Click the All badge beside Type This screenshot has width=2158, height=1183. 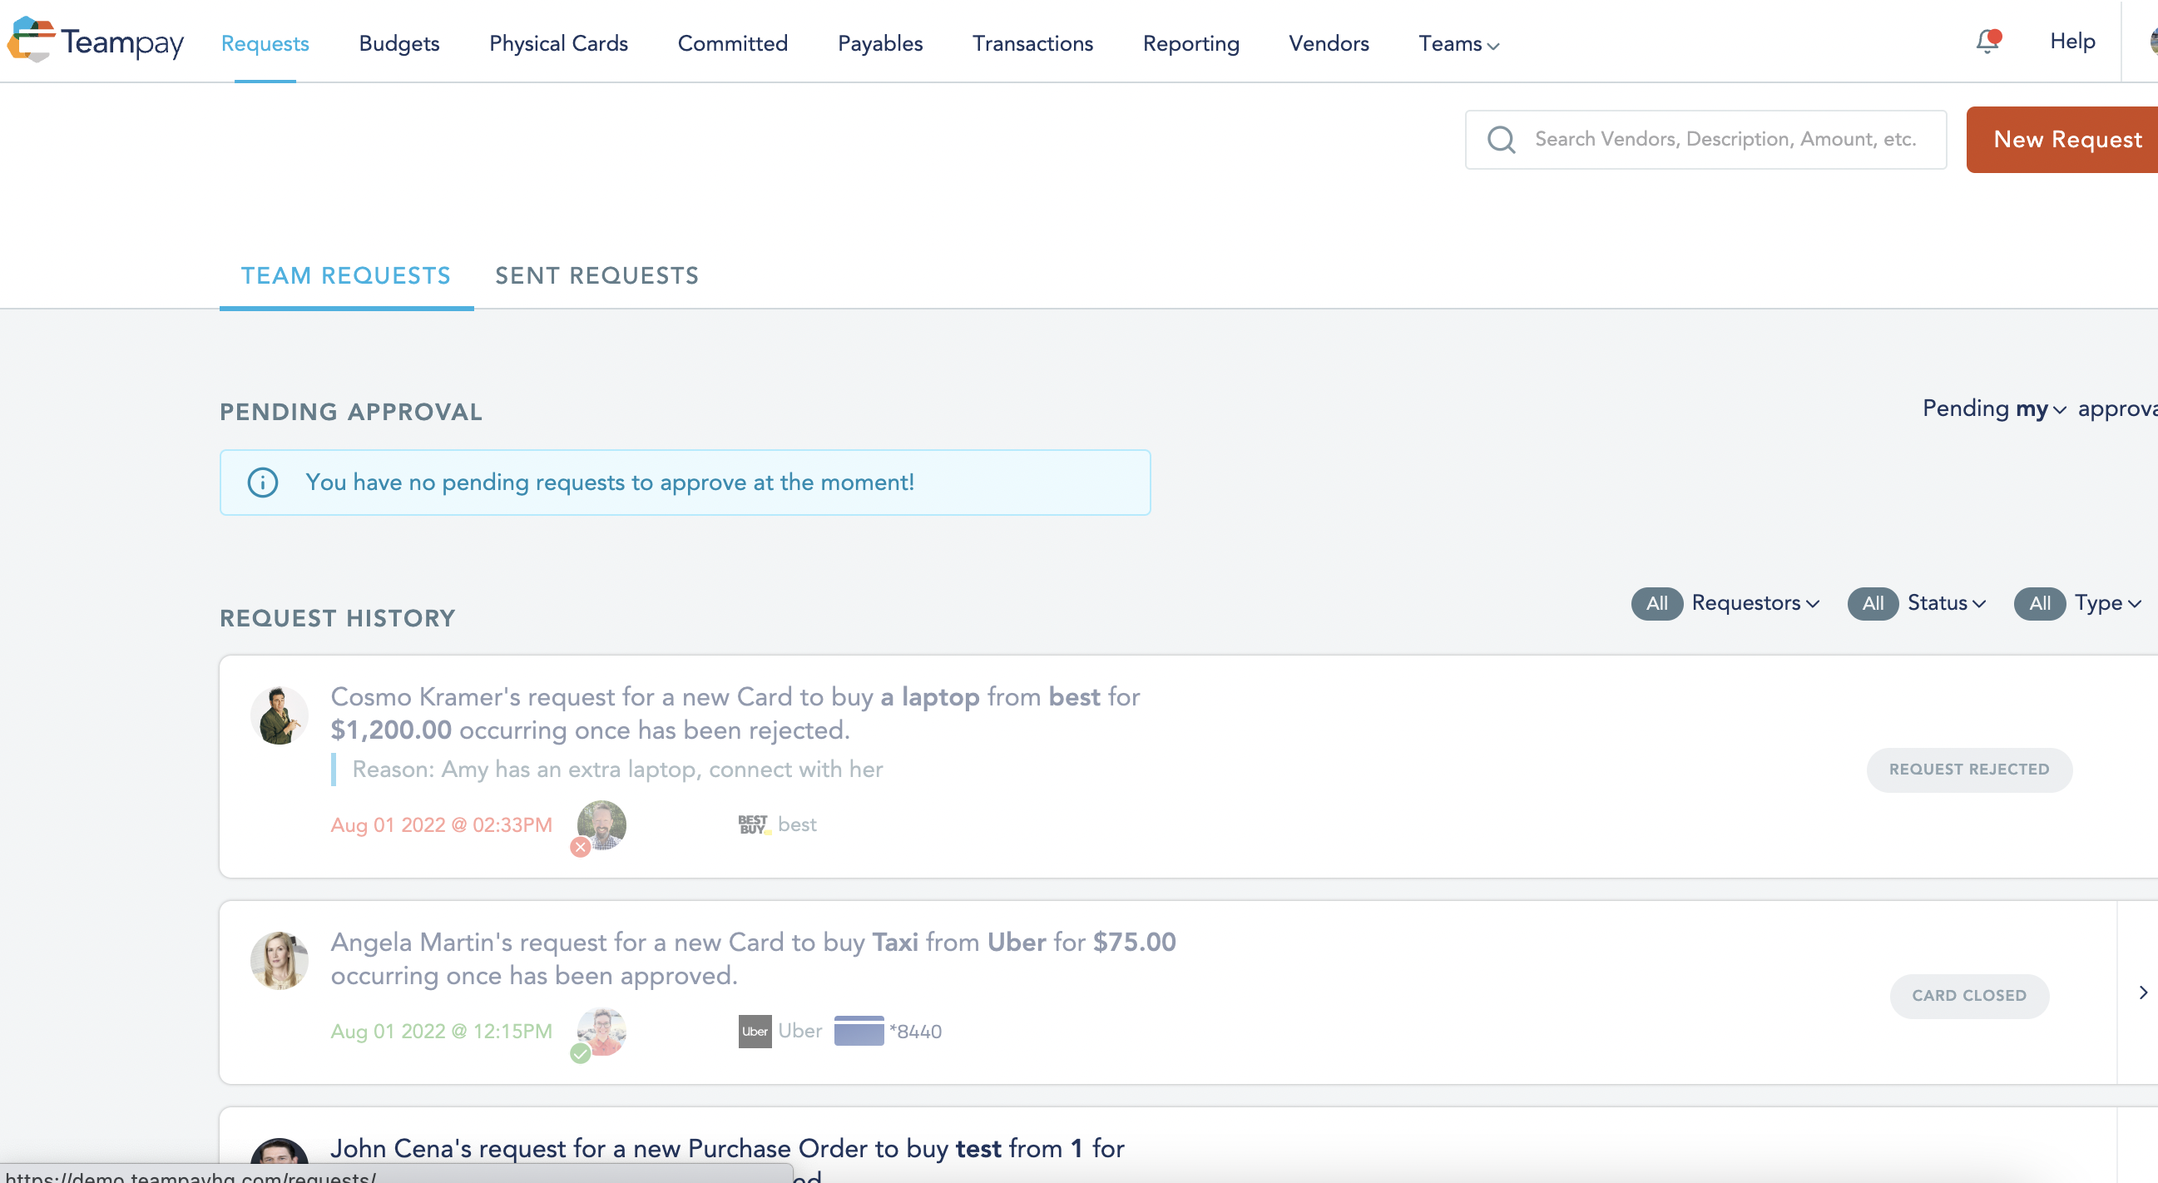click(x=2039, y=603)
